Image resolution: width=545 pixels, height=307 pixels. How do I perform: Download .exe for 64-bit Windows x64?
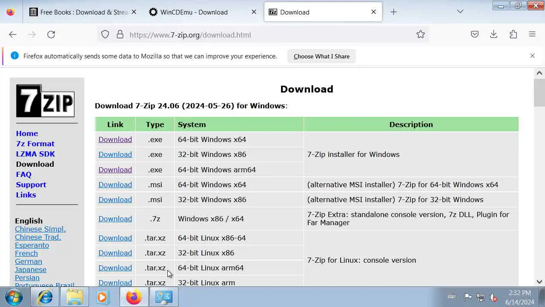click(x=115, y=139)
